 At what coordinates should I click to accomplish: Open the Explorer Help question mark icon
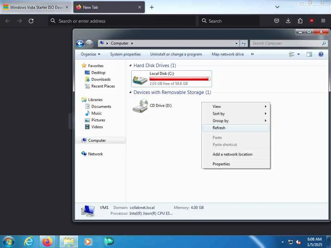321,54
